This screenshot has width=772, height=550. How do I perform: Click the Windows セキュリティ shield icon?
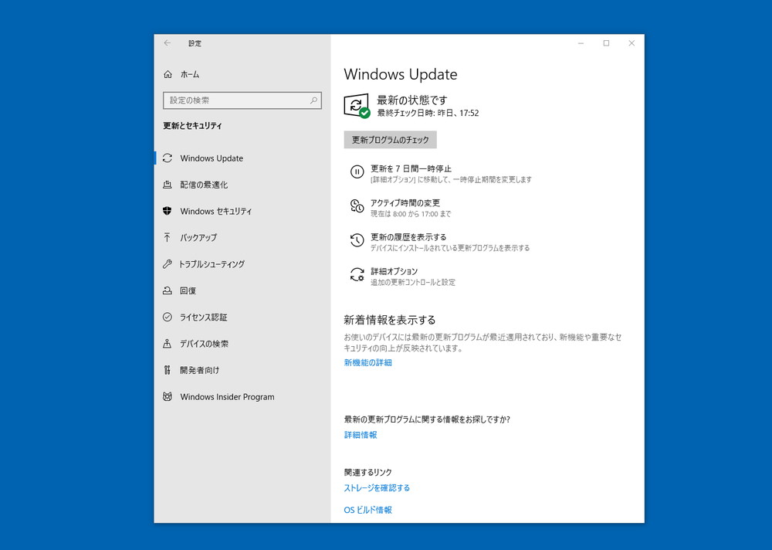pyautogui.click(x=168, y=211)
